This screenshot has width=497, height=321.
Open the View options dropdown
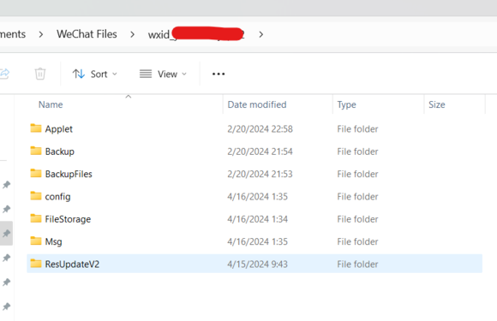163,74
